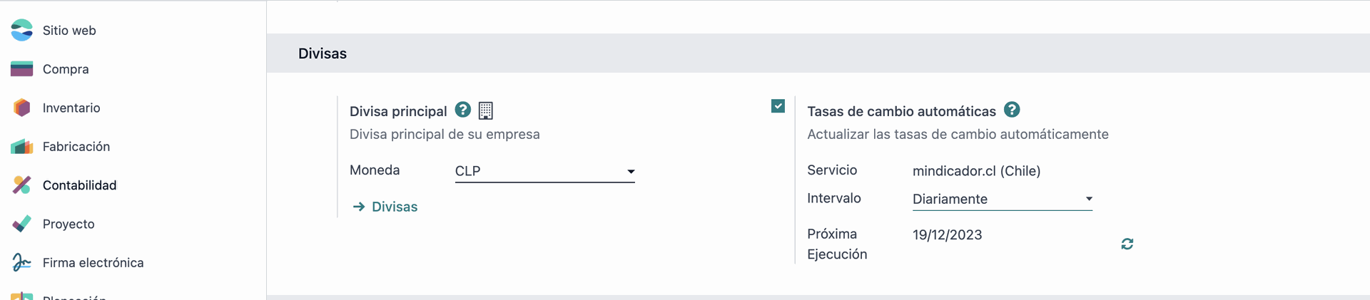The image size is (1370, 300).
Task: Open the Proyecto checkmark icon
Action: point(22,224)
